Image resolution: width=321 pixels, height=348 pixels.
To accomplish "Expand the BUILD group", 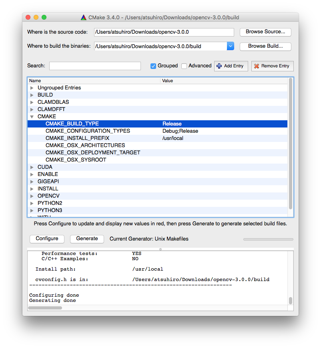I will pyautogui.click(x=32, y=95).
